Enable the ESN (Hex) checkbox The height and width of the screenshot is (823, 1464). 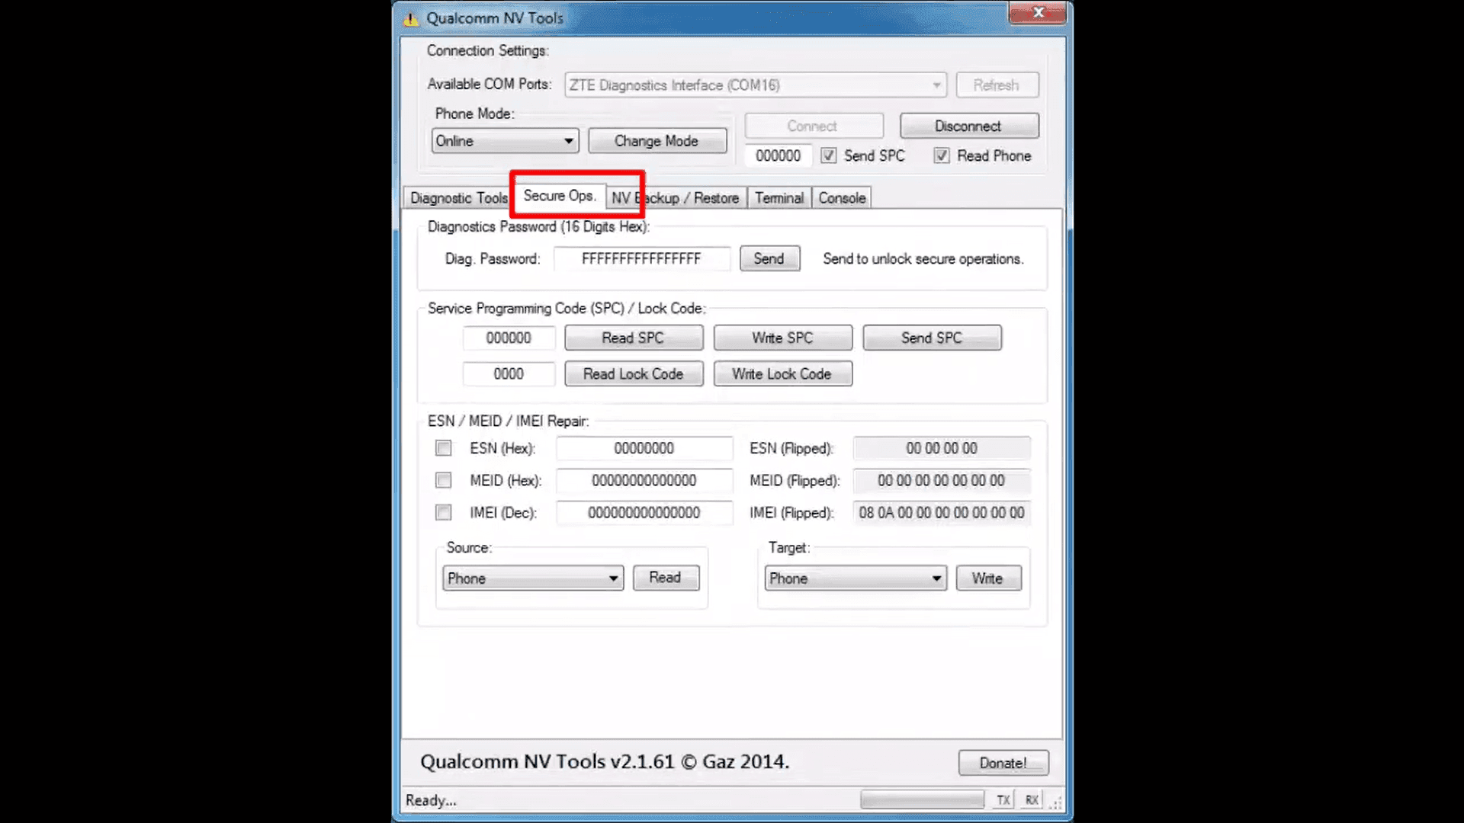pyautogui.click(x=443, y=448)
